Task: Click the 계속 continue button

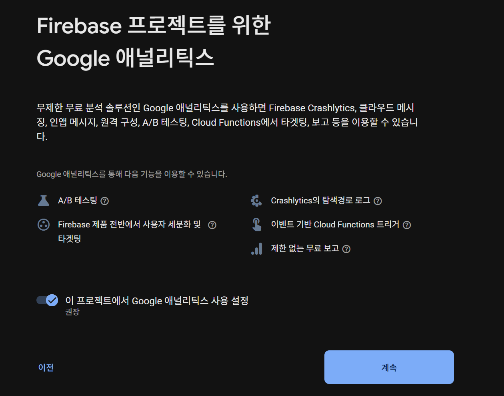Action: click(x=389, y=367)
